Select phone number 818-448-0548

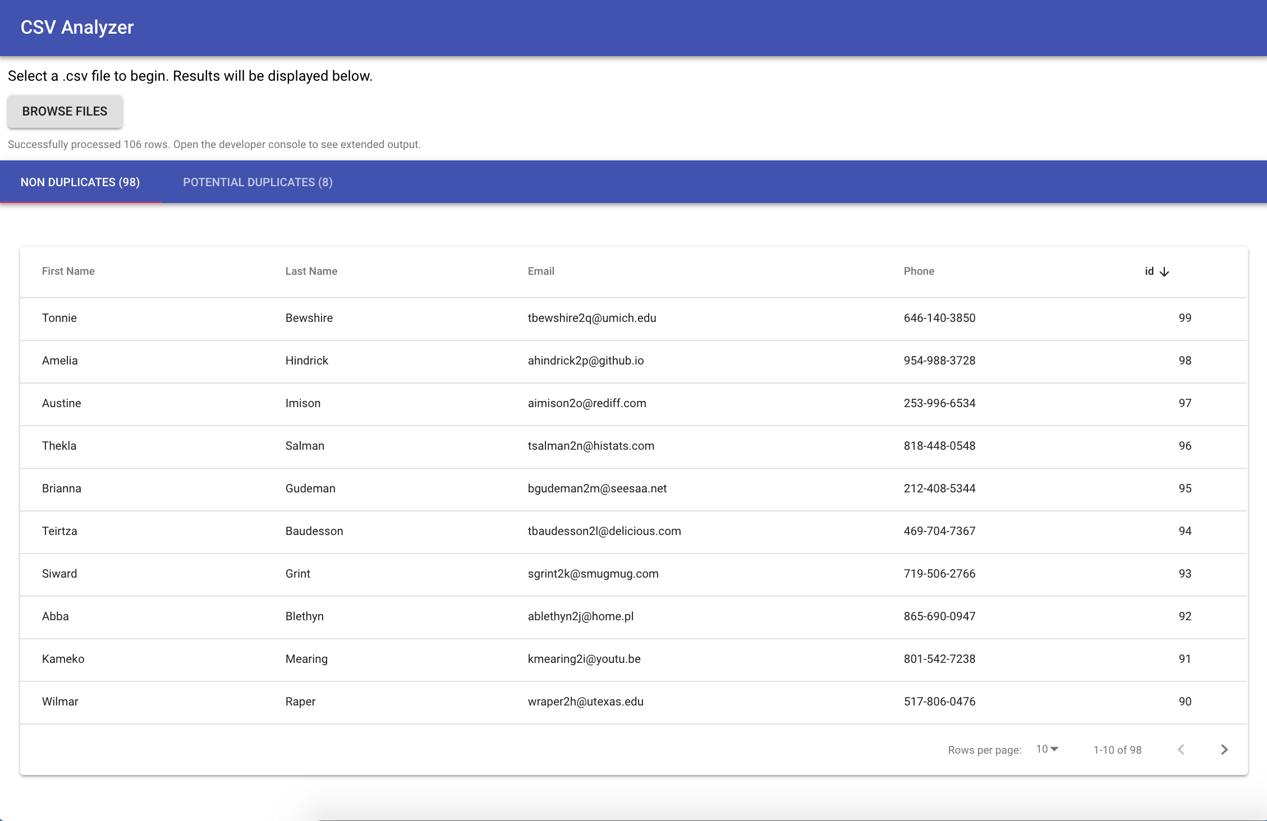click(x=939, y=446)
